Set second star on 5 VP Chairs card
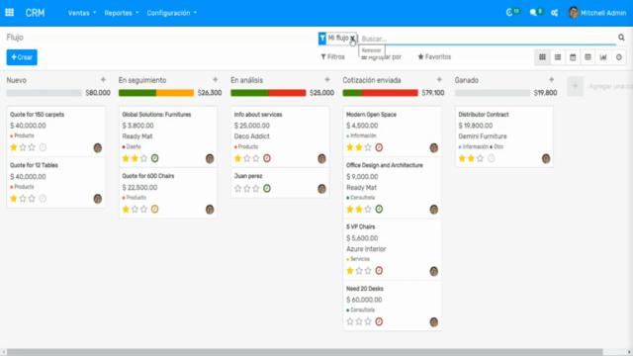The image size is (633, 356). [x=359, y=270]
